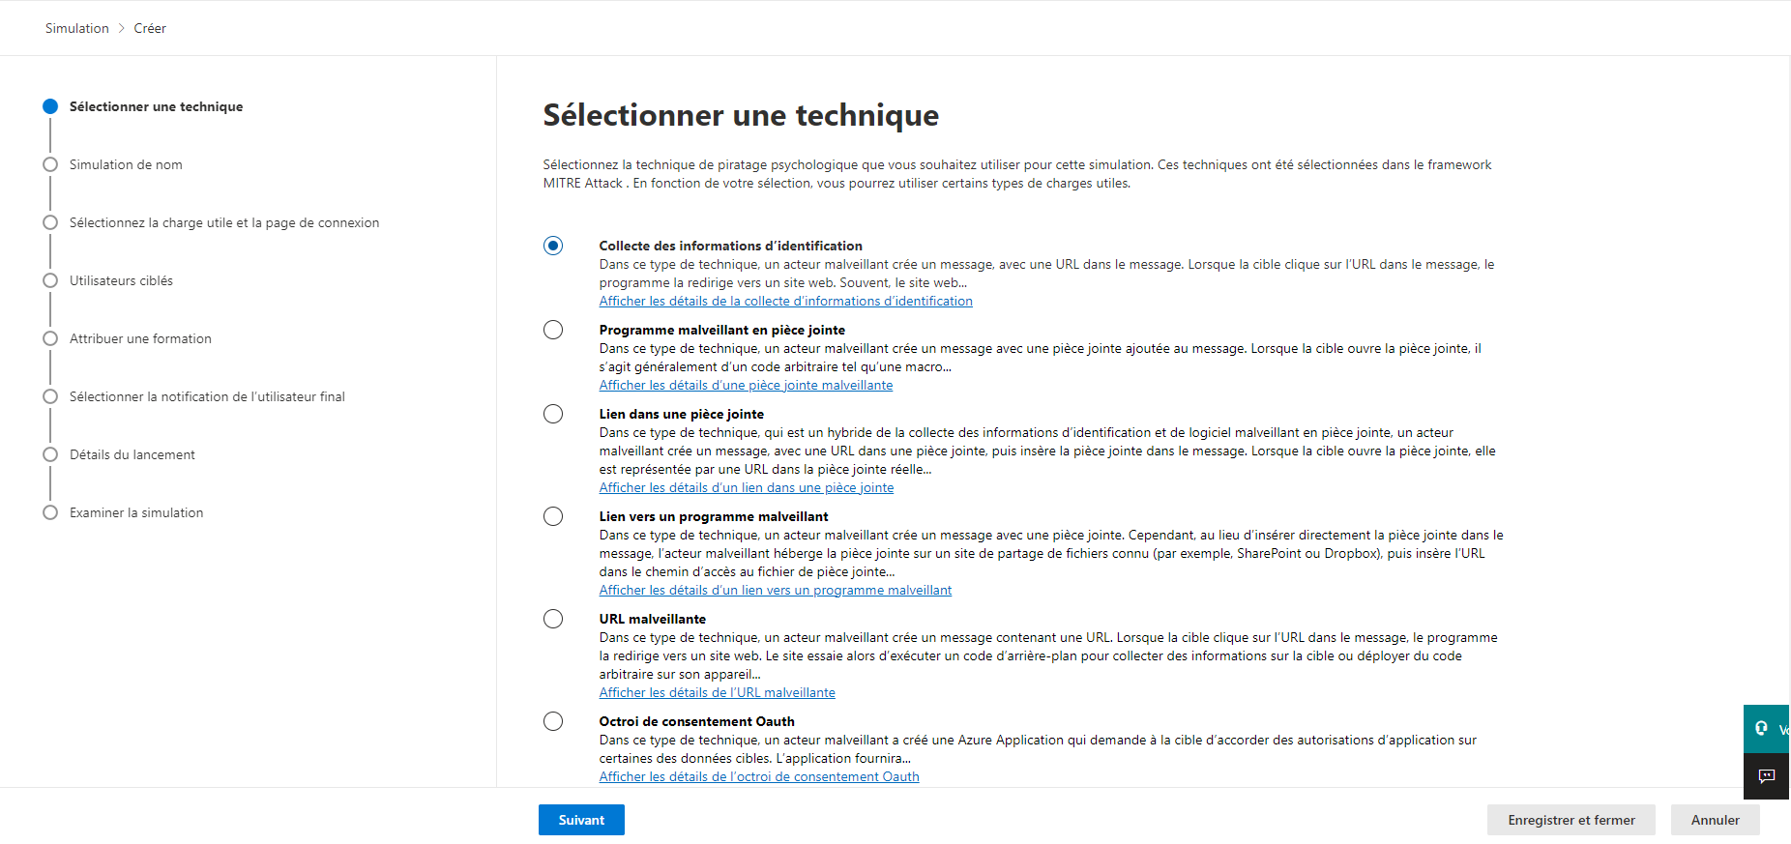Image resolution: width=1791 pixels, height=844 pixels.
Task: Click the Suivant button
Action: click(581, 820)
